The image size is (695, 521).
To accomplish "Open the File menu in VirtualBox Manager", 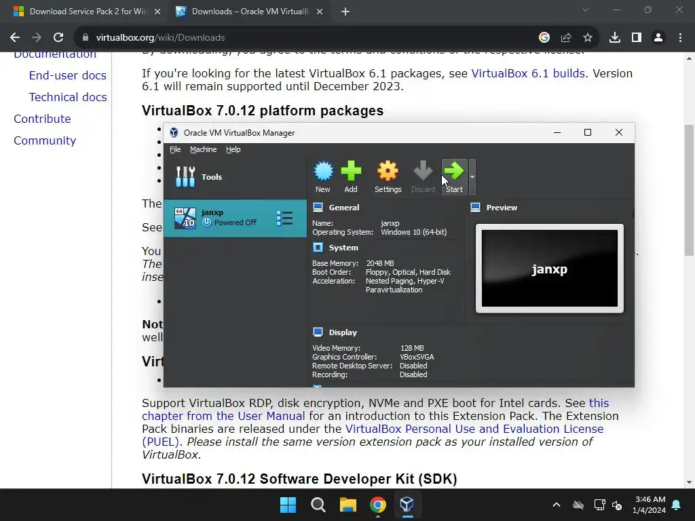I will (175, 149).
